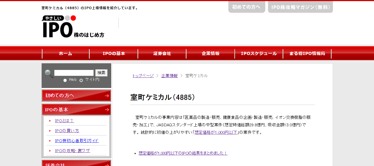The image size is (374, 166).
Task: Open the 想定価格が1,000円以下 inline link
Action: coord(216,132)
